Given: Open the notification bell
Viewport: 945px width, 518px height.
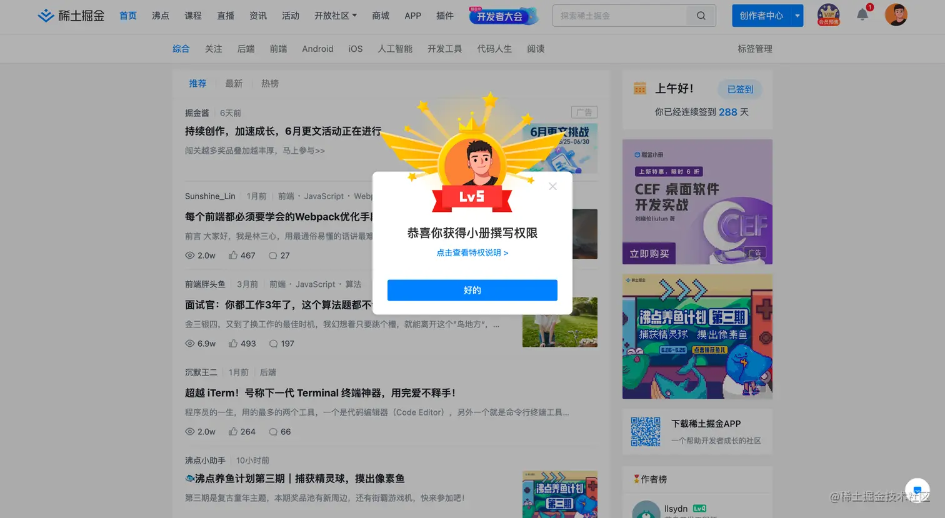Looking at the screenshot, I should coord(862,14).
